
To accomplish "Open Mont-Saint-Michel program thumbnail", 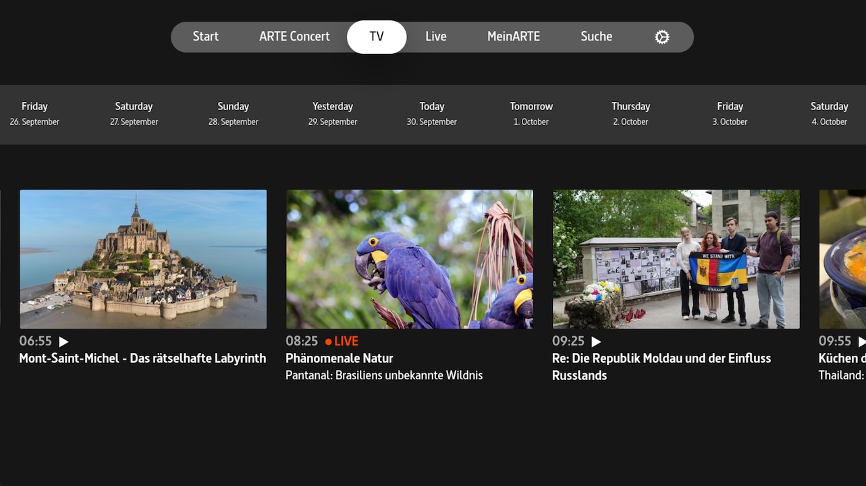I will (143, 259).
